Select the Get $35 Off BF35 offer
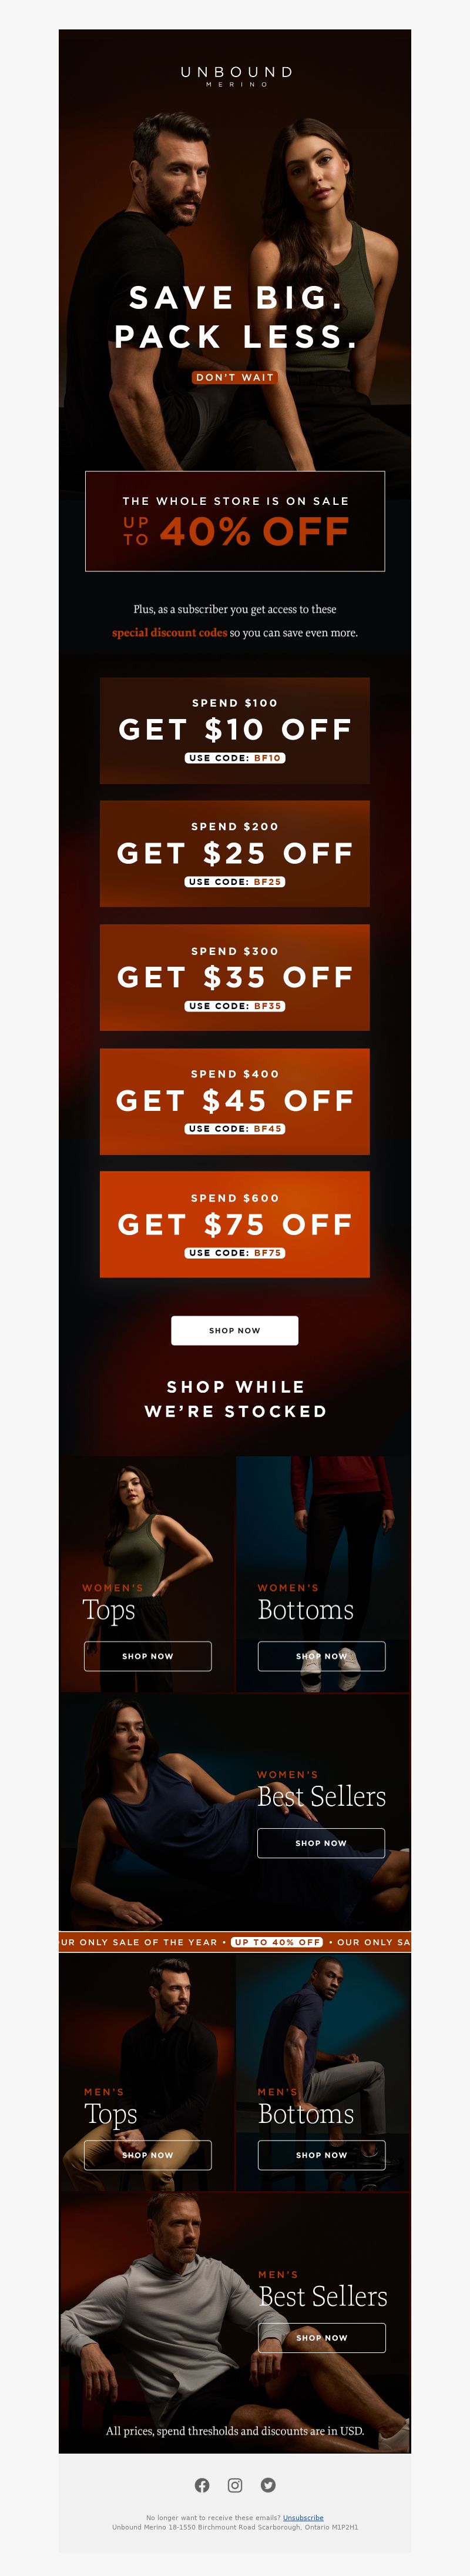Viewport: 470px width, 2576px height. click(x=234, y=977)
